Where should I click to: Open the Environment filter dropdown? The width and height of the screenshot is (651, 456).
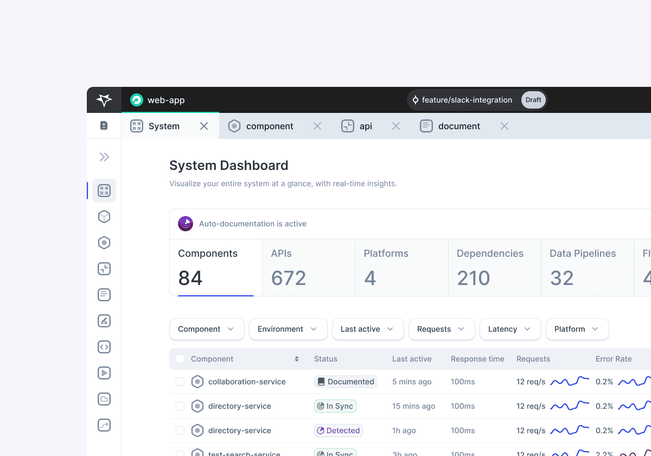pos(288,329)
